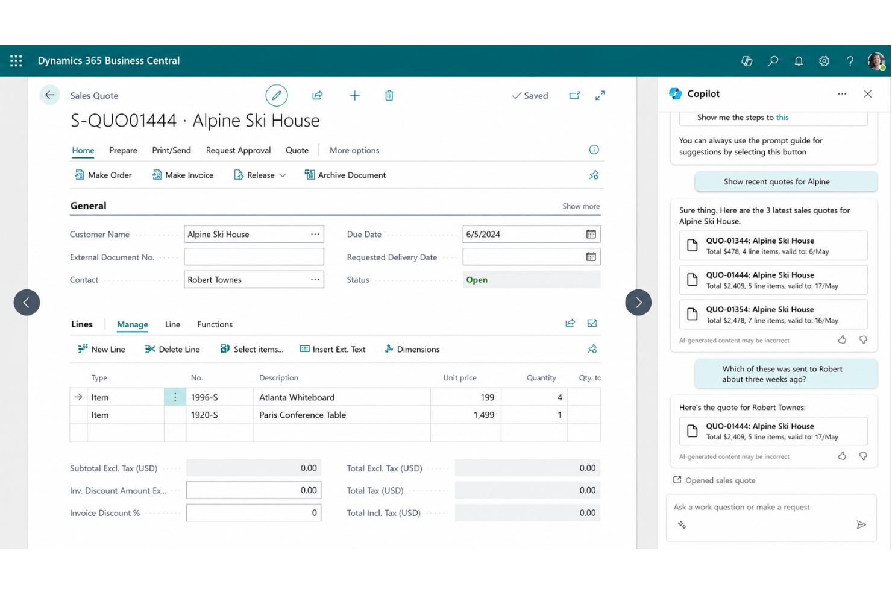Click Select items...
The height and width of the screenshot is (595, 892).
point(251,349)
